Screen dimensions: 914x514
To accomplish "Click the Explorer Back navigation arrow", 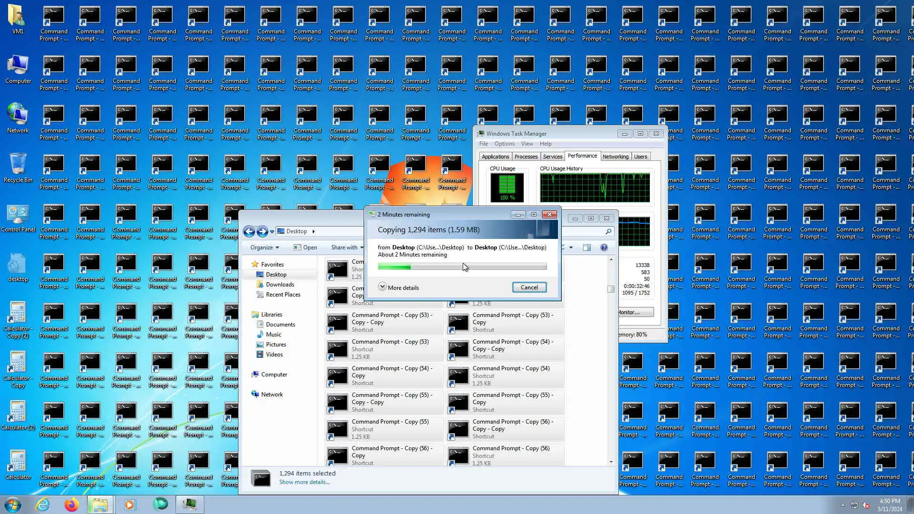I will (249, 231).
